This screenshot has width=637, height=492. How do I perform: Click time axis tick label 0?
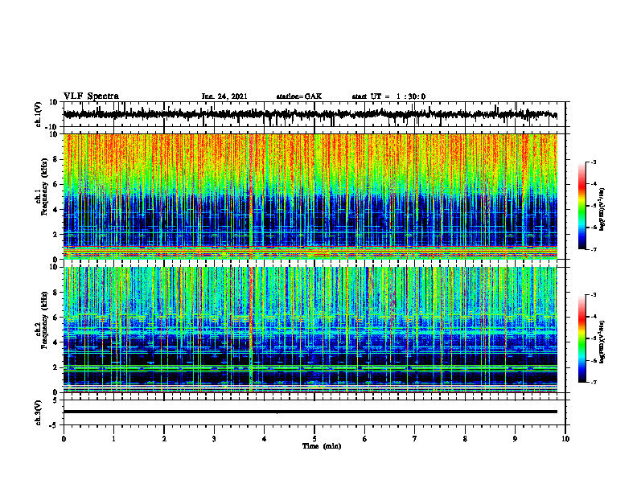tap(64, 439)
